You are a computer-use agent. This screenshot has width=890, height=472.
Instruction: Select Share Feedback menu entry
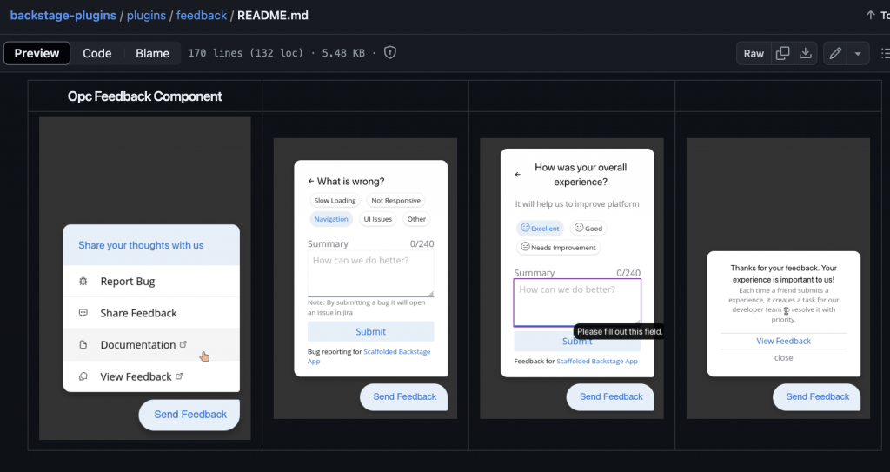coord(151,313)
